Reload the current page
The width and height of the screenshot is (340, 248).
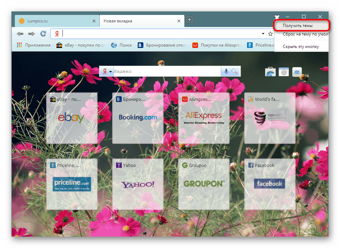coord(43,33)
